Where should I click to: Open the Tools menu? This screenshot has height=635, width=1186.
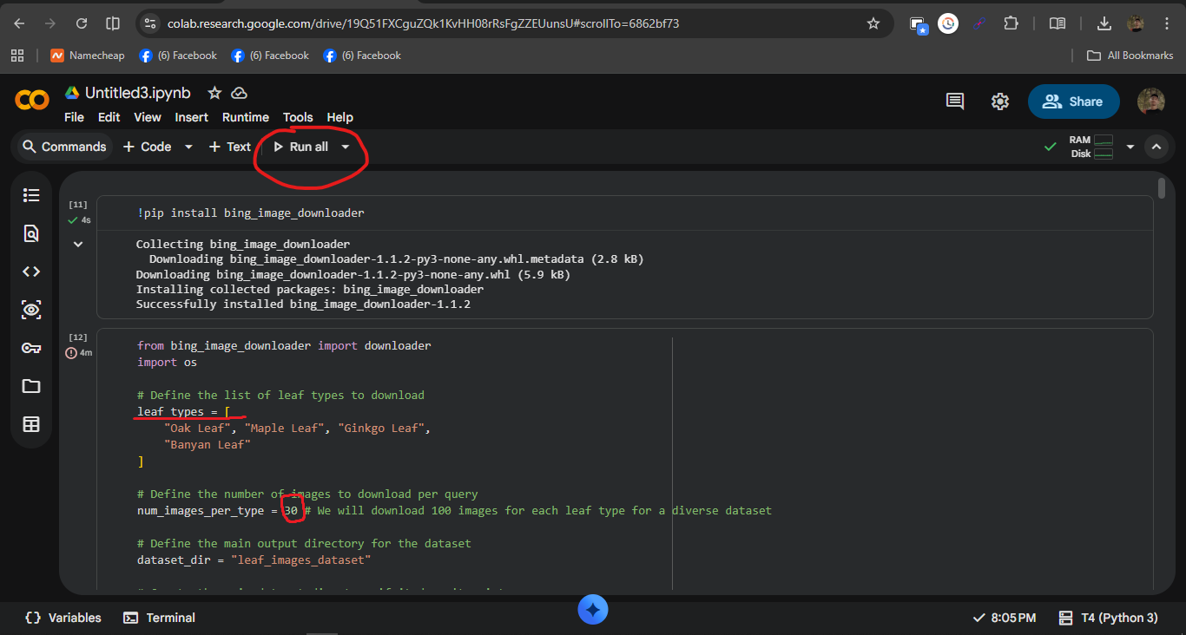[x=298, y=117]
